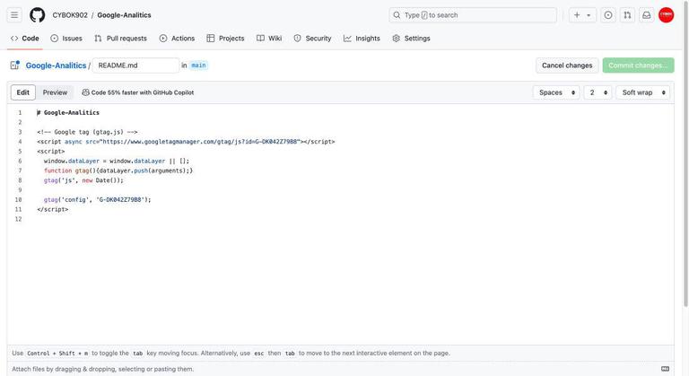Viewport: 689px width, 376px height.
Task: Click the 'function gtag()' code line
Action: (118, 171)
